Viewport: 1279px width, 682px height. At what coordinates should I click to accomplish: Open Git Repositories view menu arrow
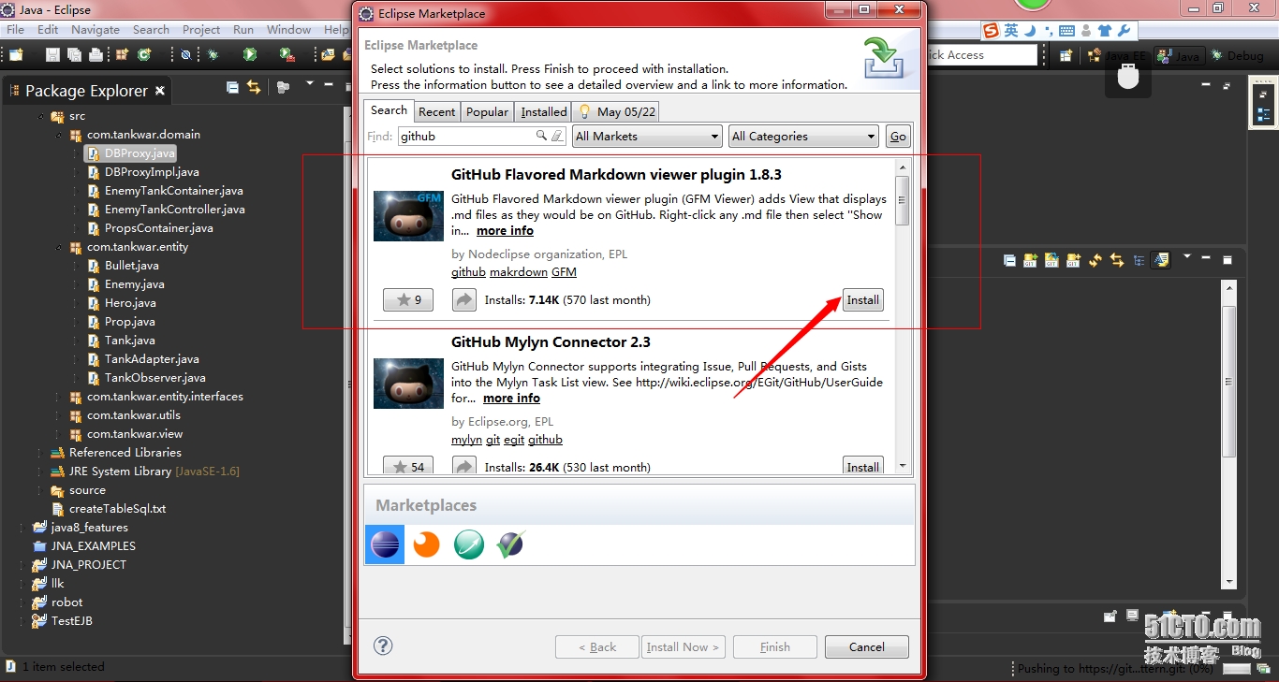(x=1187, y=256)
